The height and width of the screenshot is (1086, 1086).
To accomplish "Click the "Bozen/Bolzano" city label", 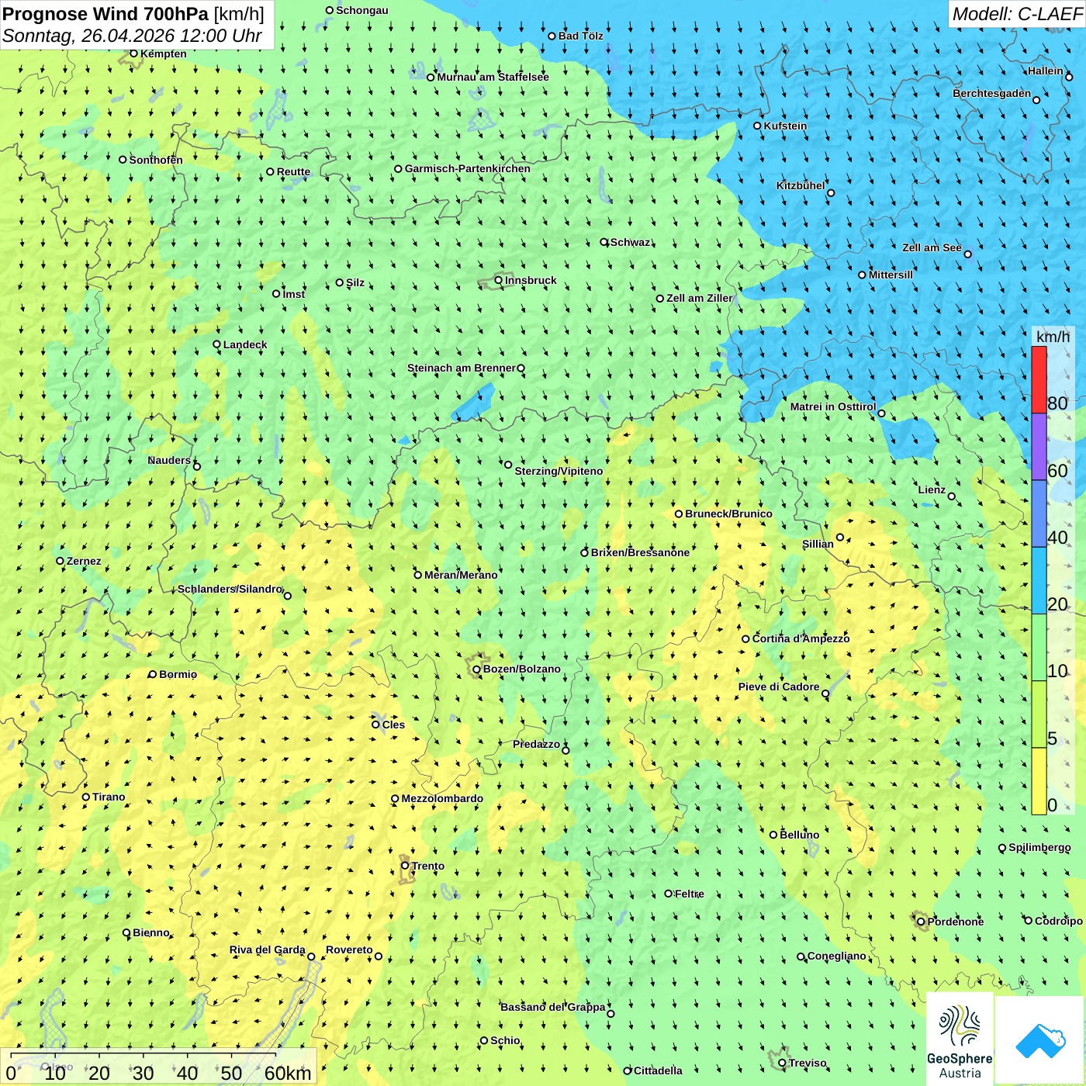I will [x=521, y=669].
